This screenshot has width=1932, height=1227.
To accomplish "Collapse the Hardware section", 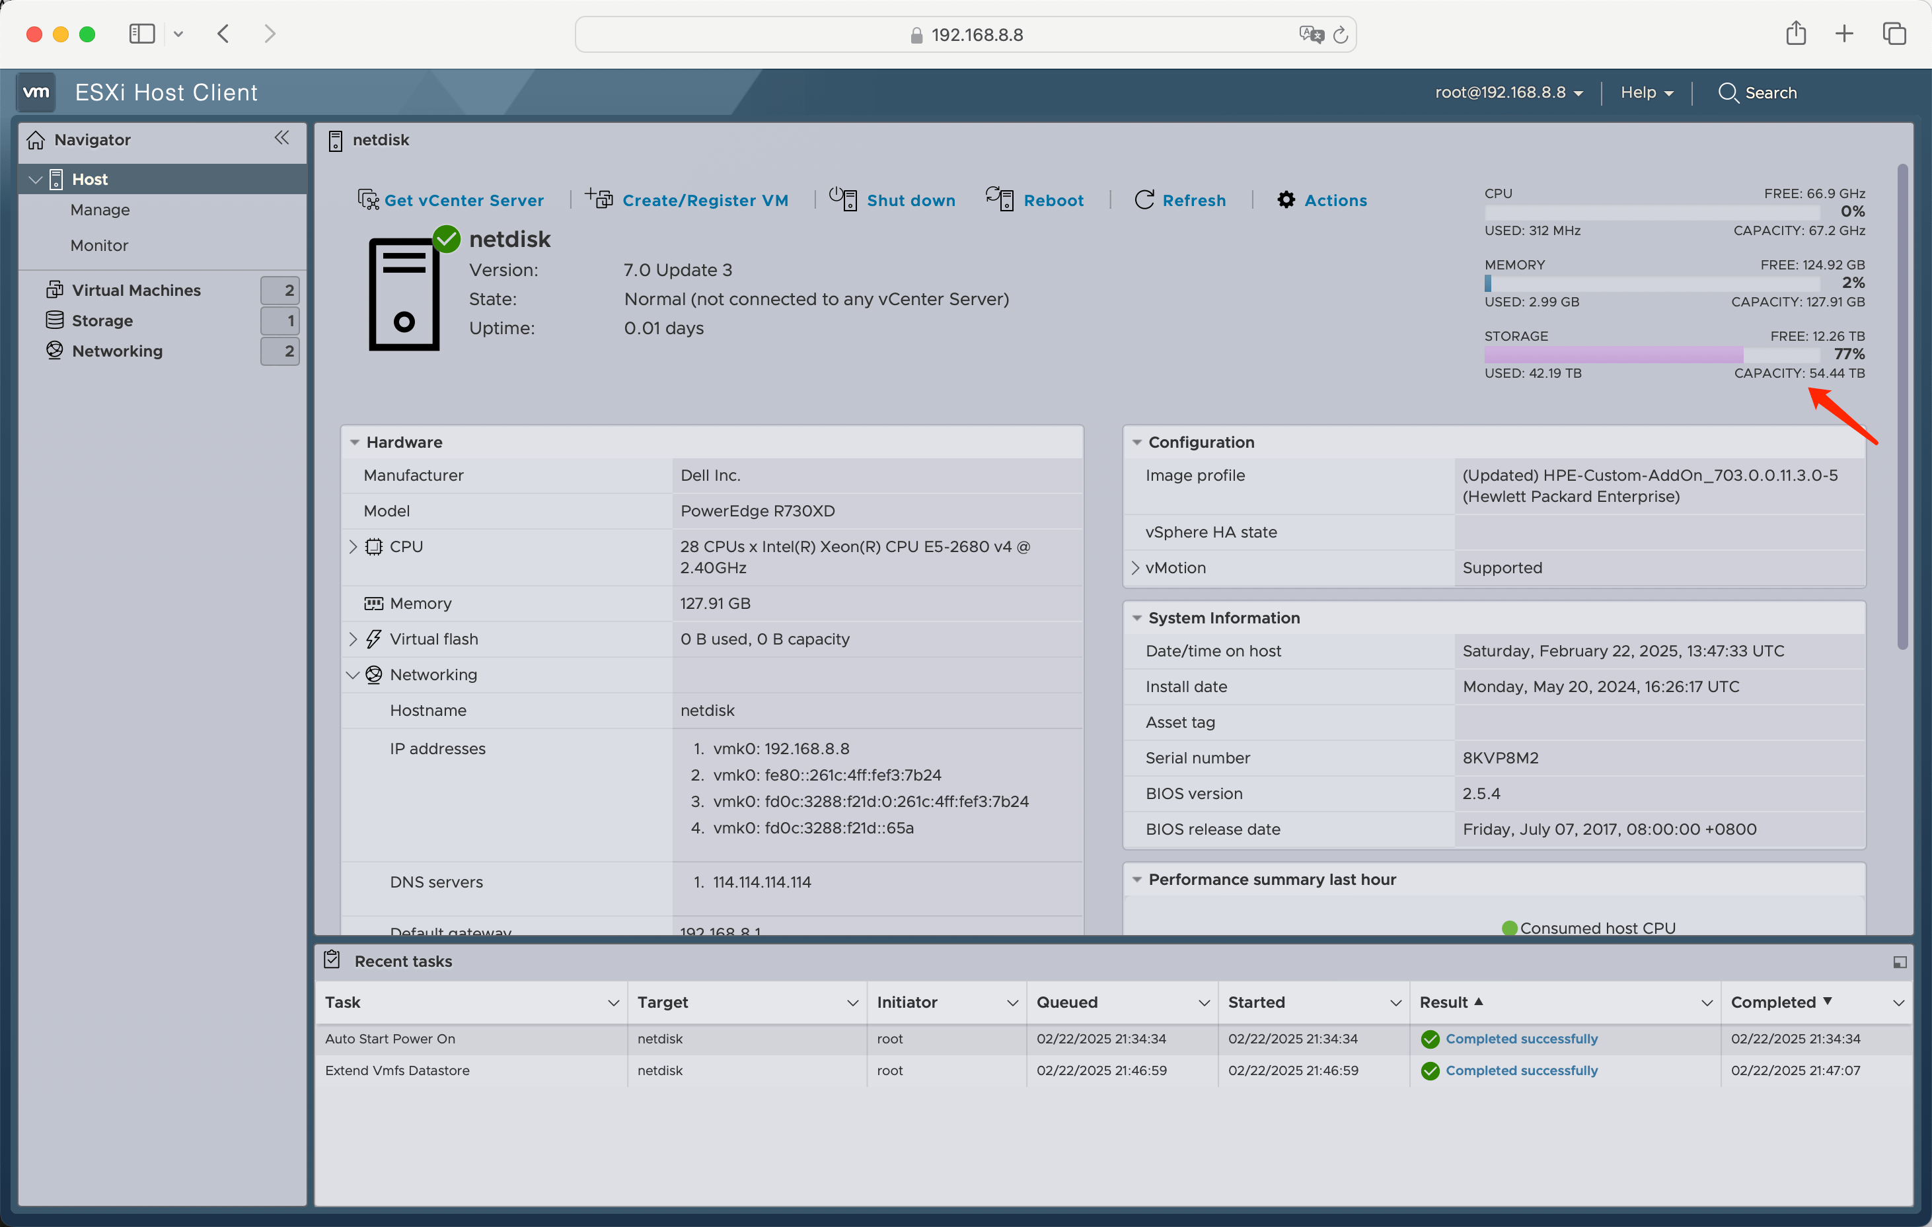I will point(355,442).
